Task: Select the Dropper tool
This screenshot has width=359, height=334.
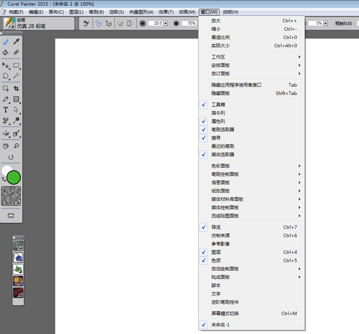Action: click(16, 42)
